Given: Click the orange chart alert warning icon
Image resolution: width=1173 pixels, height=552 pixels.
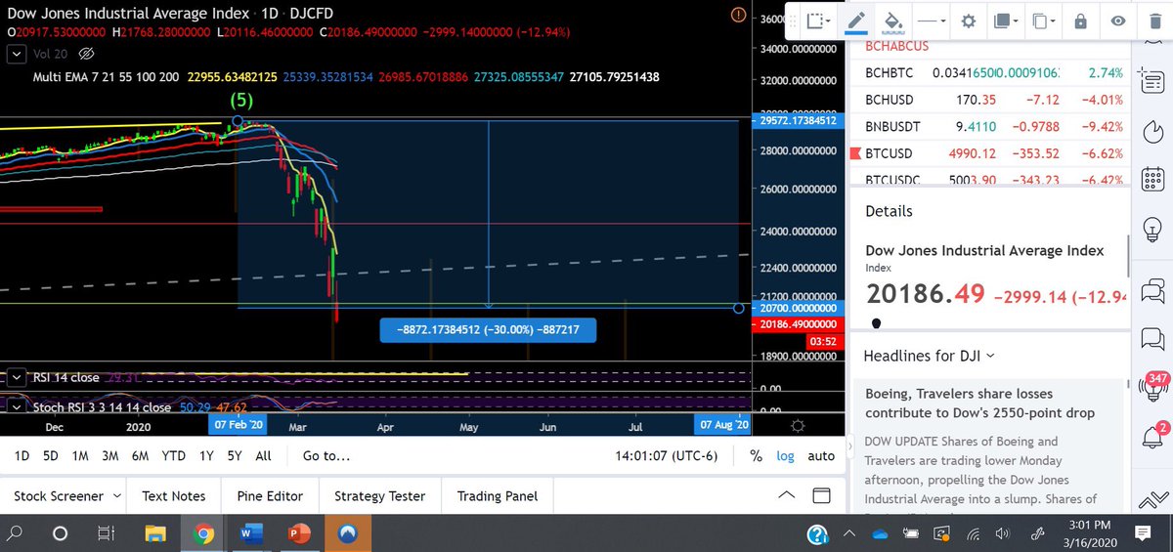Looking at the screenshot, I should click(x=738, y=15).
